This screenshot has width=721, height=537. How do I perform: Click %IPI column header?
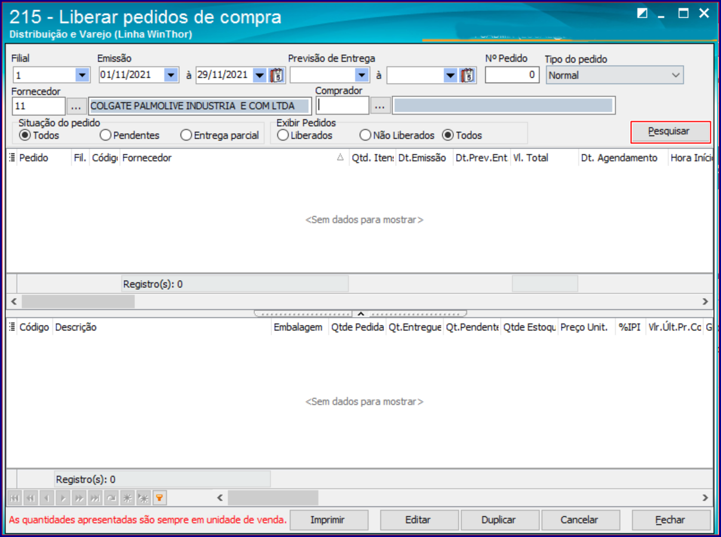click(630, 327)
